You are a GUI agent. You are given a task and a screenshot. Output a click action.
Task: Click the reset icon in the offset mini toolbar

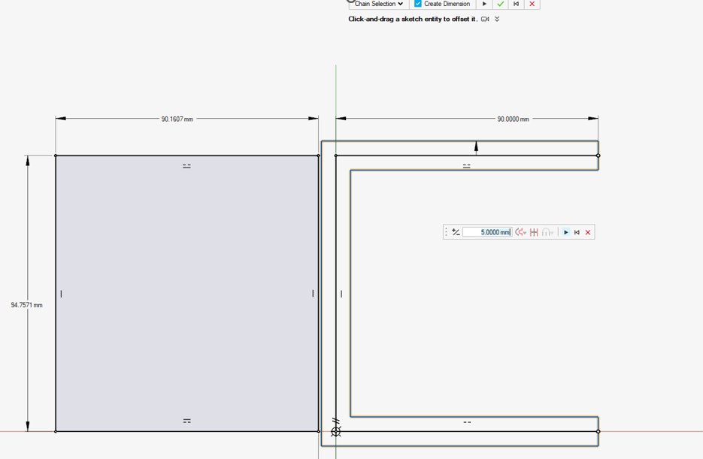point(577,232)
